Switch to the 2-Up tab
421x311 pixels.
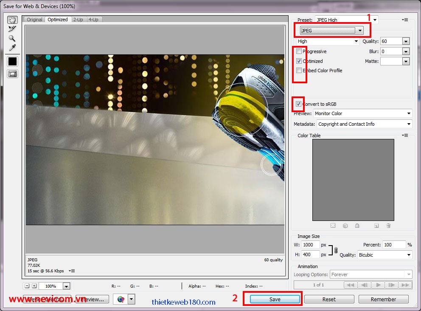[x=78, y=20]
